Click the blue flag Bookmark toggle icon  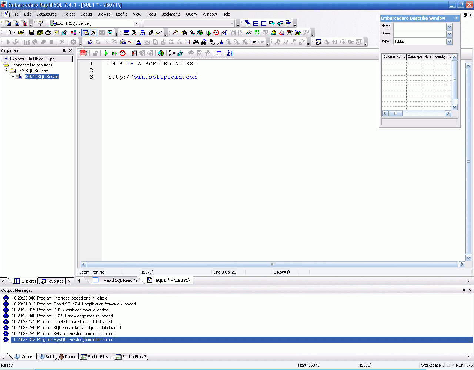220,42
